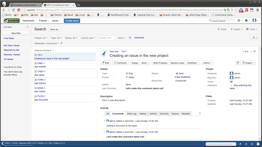Switch to the Commits tab
The image size is (262, 147).
pos(164,114)
